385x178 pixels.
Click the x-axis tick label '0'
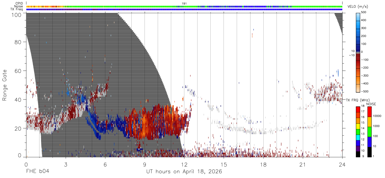pyautogui.click(x=26, y=165)
